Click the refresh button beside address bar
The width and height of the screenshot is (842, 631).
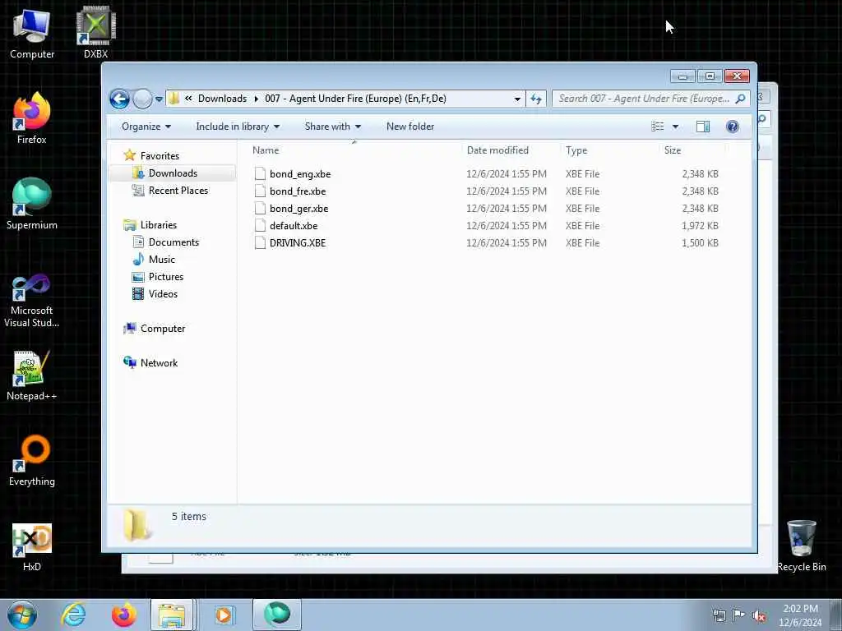click(536, 99)
